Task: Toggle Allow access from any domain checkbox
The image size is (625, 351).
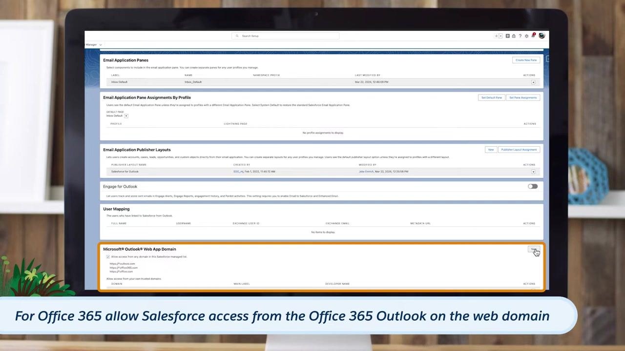Action: [x=108, y=257]
